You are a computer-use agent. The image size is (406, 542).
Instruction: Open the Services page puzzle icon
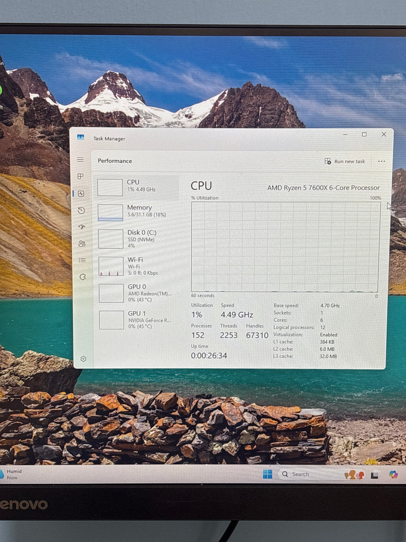(x=82, y=277)
